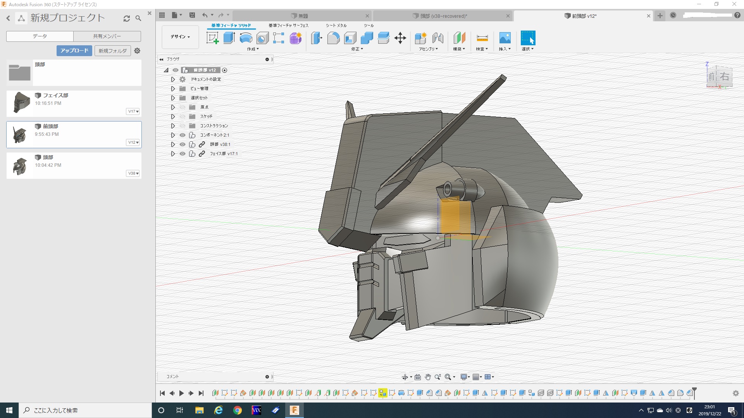Click the Create Sketch tool icon
The height and width of the screenshot is (418, 744).
(x=212, y=38)
